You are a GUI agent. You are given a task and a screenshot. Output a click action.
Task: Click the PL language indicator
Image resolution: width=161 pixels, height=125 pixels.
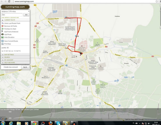click(x=134, y=123)
